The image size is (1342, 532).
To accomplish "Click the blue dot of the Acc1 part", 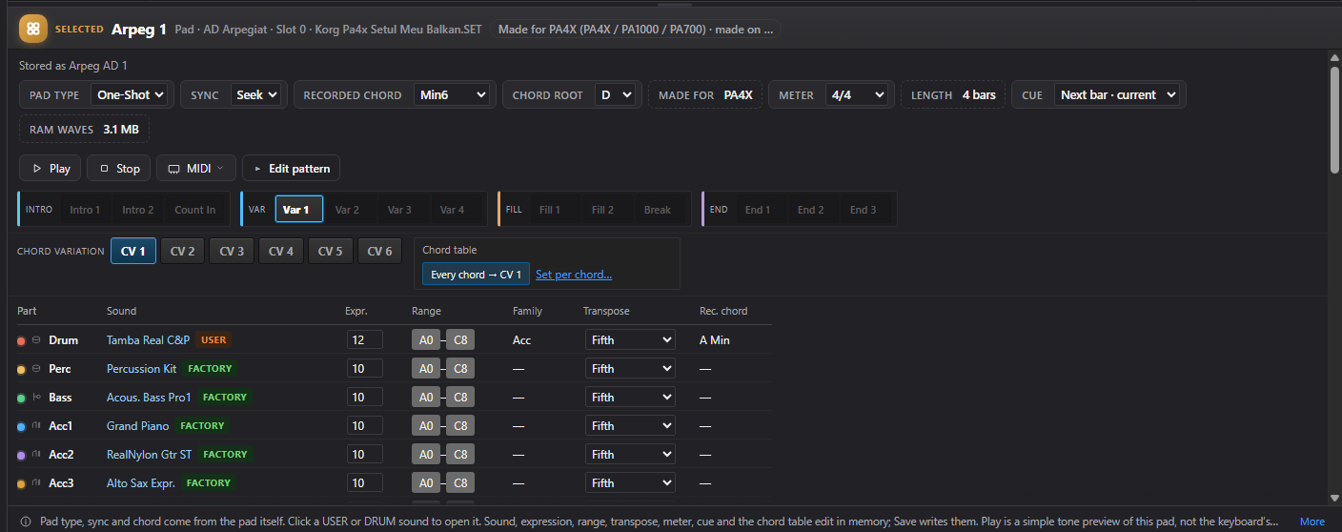I will (21, 426).
